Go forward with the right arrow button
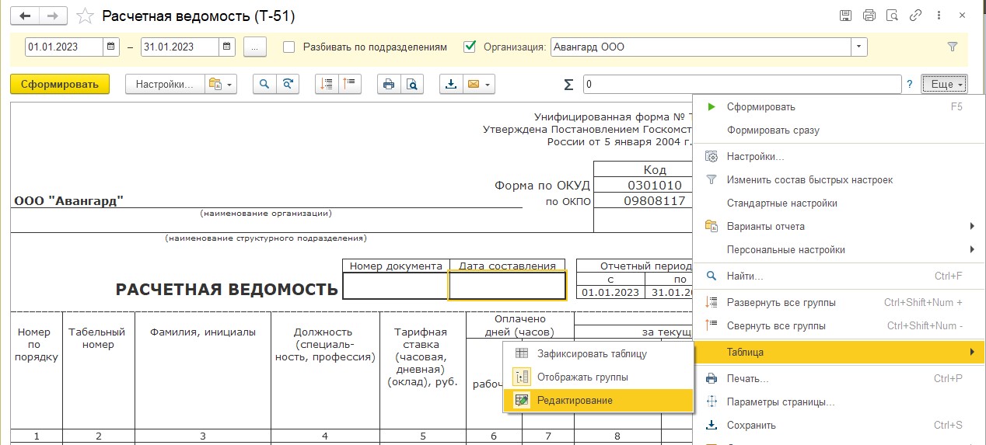 click(52, 16)
